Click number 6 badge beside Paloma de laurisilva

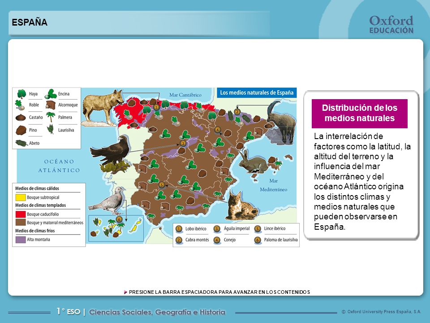pyautogui.click(x=258, y=240)
